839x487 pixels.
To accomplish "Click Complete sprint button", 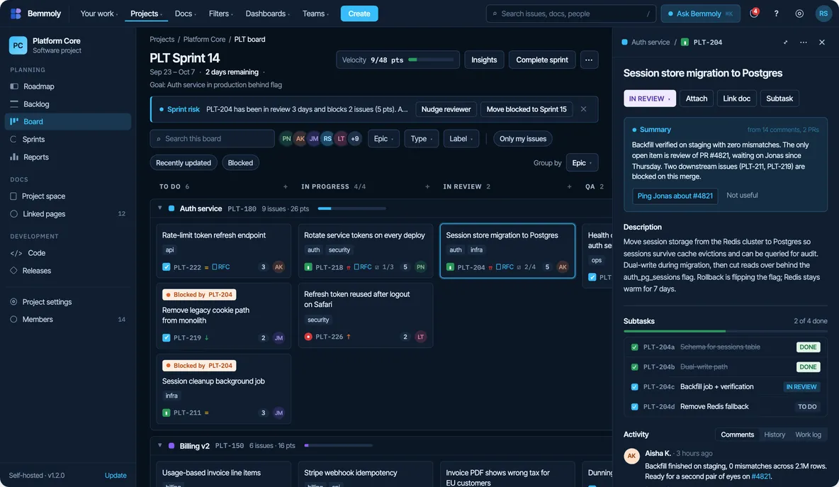I will (x=542, y=60).
